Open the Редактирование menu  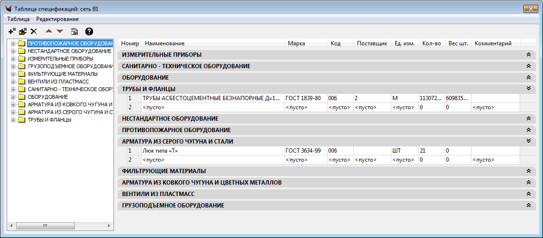(x=57, y=19)
